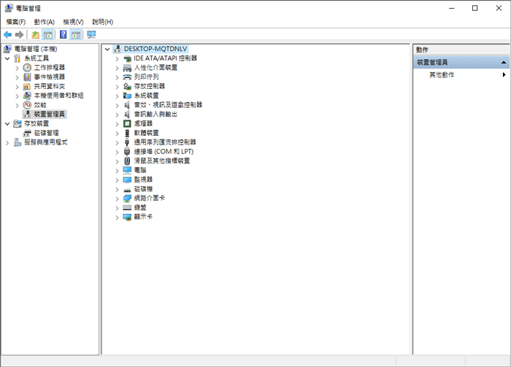Open the 檢視(V) menu
The image size is (511, 367).
click(73, 22)
